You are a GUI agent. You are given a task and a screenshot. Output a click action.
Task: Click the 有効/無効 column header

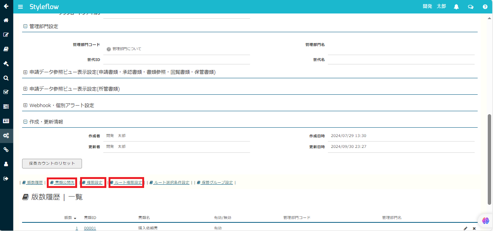(x=222, y=218)
